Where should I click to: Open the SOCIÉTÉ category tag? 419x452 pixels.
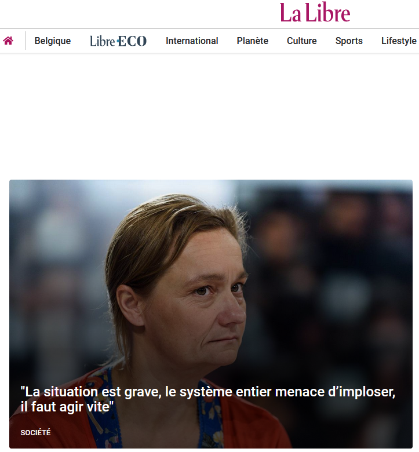(35, 432)
